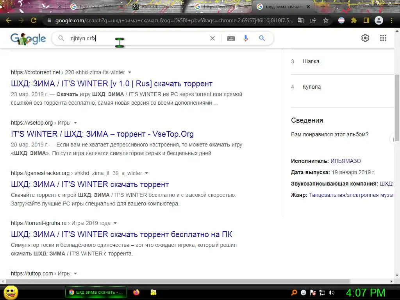Screen dimensions: 400x300
Task: Expand brotorrent.net result options arrow
Action: click(x=130, y=72)
